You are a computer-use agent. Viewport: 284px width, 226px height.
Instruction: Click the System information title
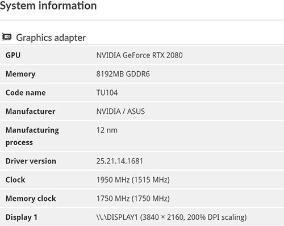tap(48, 6)
